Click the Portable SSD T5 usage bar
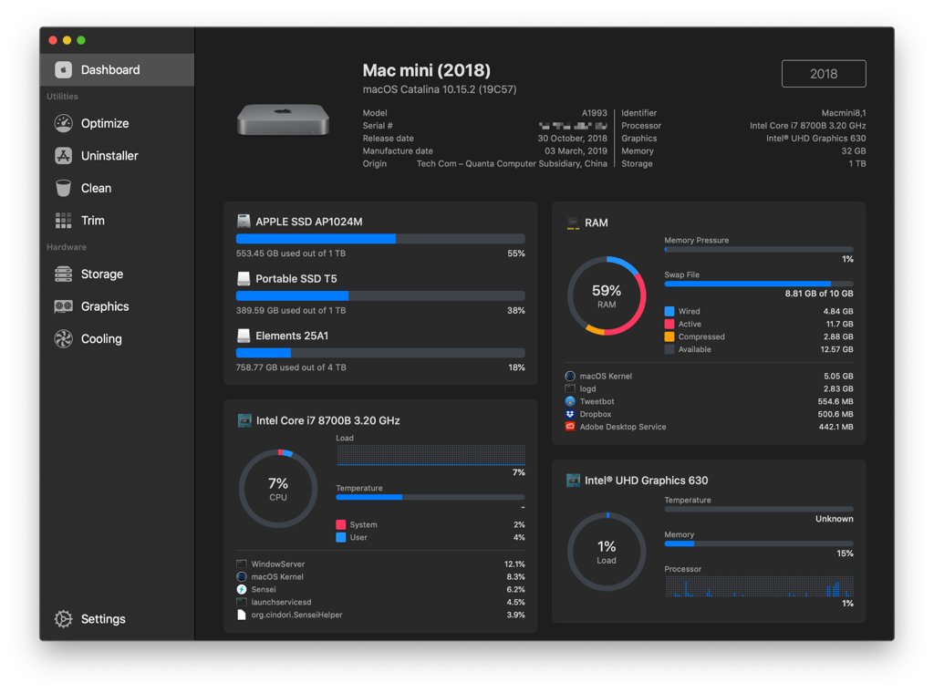The image size is (934, 693). 380,296
